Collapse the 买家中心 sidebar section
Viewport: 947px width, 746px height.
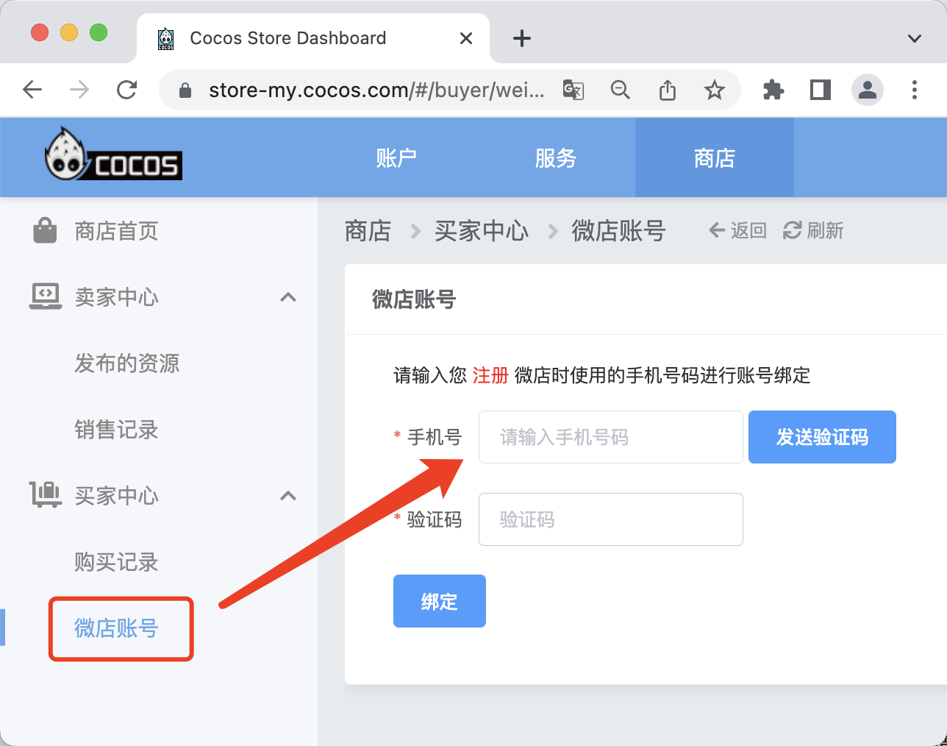(288, 496)
